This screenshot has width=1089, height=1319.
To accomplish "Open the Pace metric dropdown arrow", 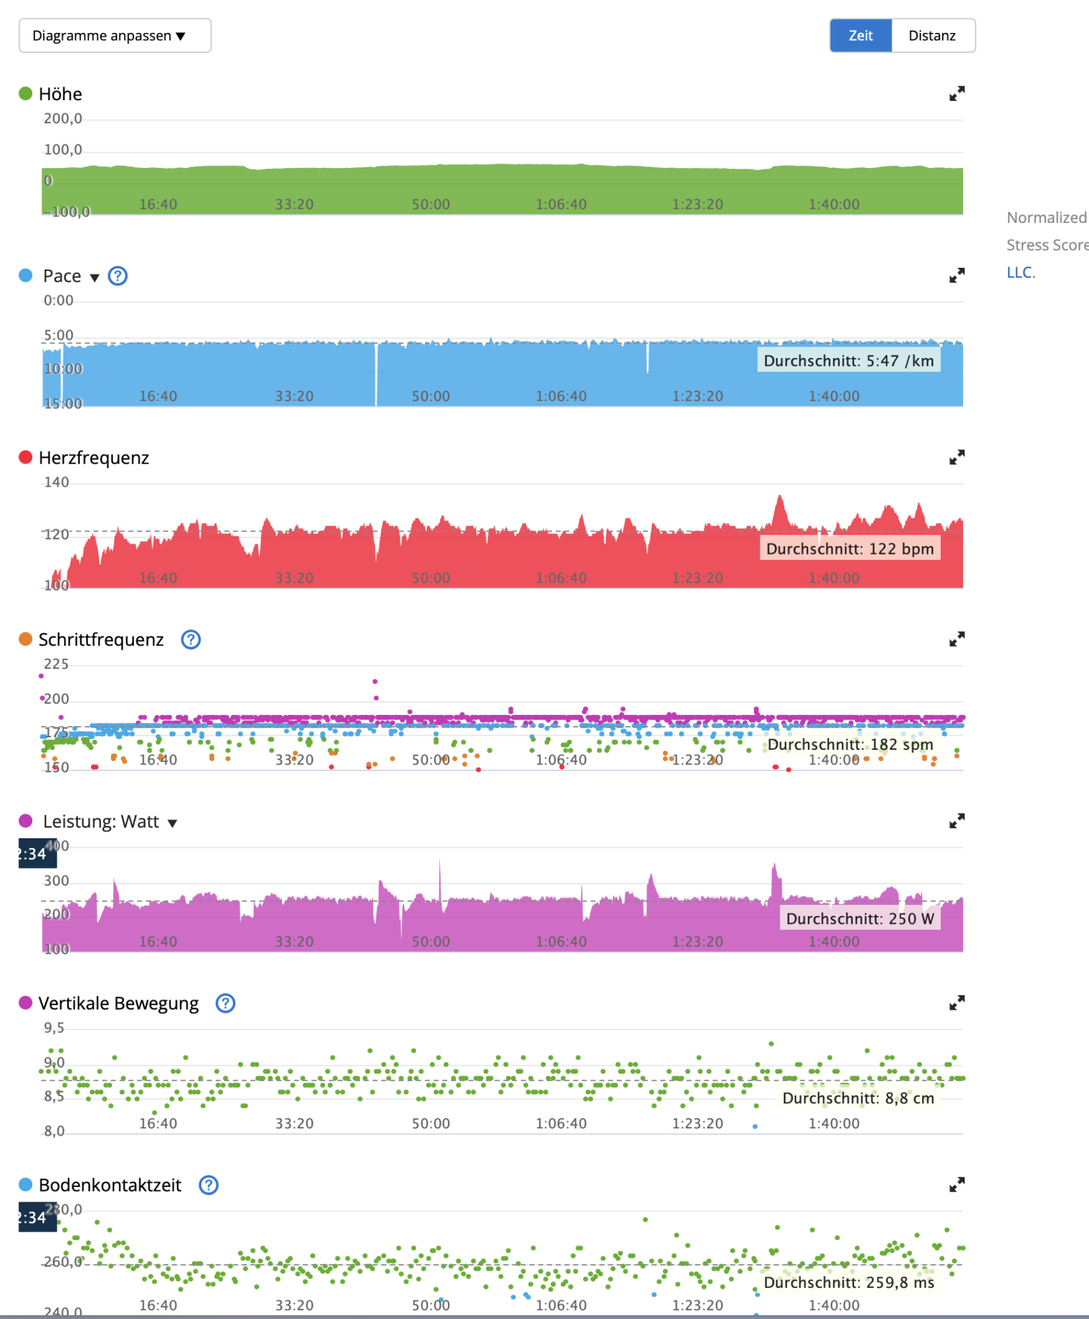I will click(x=94, y=278).
